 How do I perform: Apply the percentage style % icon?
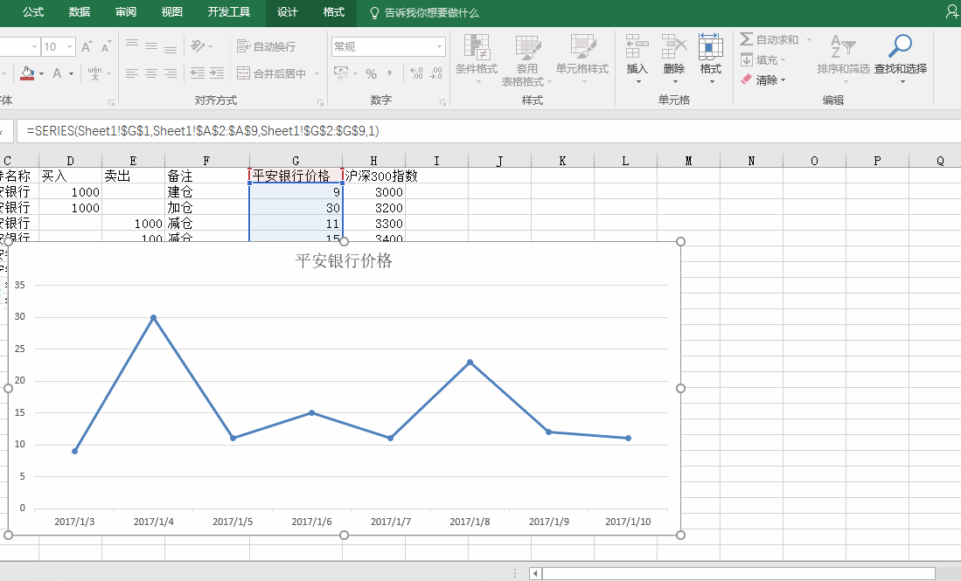pos(371,75)
